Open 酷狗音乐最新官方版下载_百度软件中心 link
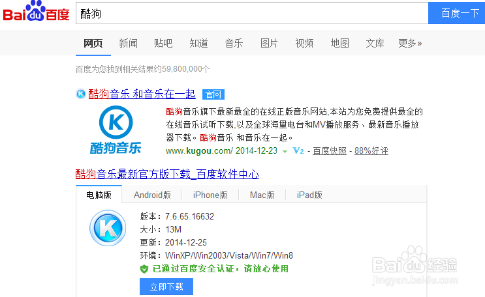The image size is (485, 297). 167,174
